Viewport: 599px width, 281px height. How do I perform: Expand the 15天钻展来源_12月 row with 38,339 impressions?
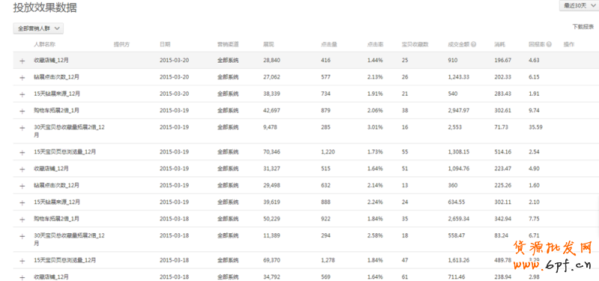(x=22, y=94)
